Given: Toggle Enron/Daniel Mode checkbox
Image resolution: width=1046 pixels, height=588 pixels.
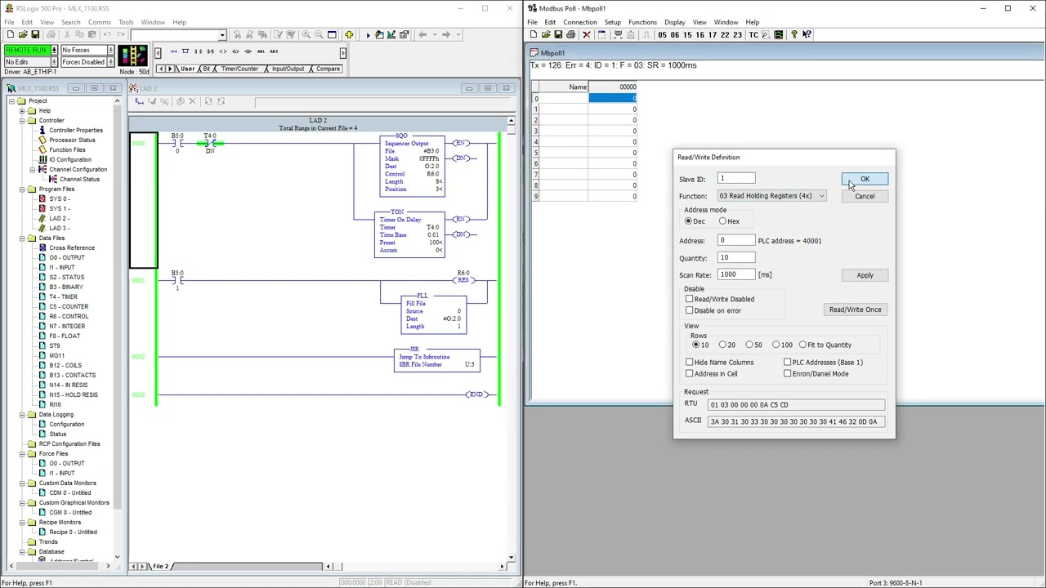Looking at the screenshot, I should (788, 373).
